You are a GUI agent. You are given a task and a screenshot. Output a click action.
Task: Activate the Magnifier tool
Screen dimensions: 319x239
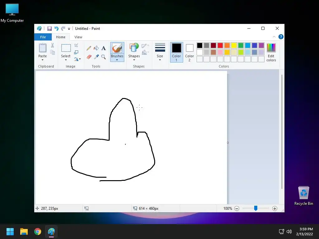[103, 57]
